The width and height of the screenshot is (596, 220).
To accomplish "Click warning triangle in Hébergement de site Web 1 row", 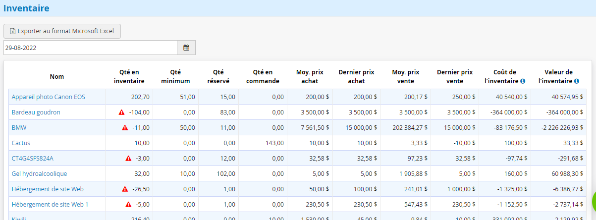I will pyautogui.click(x=128, y=205).
